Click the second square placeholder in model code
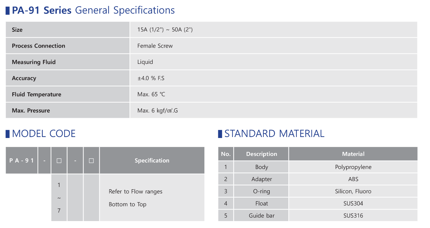 91,160
